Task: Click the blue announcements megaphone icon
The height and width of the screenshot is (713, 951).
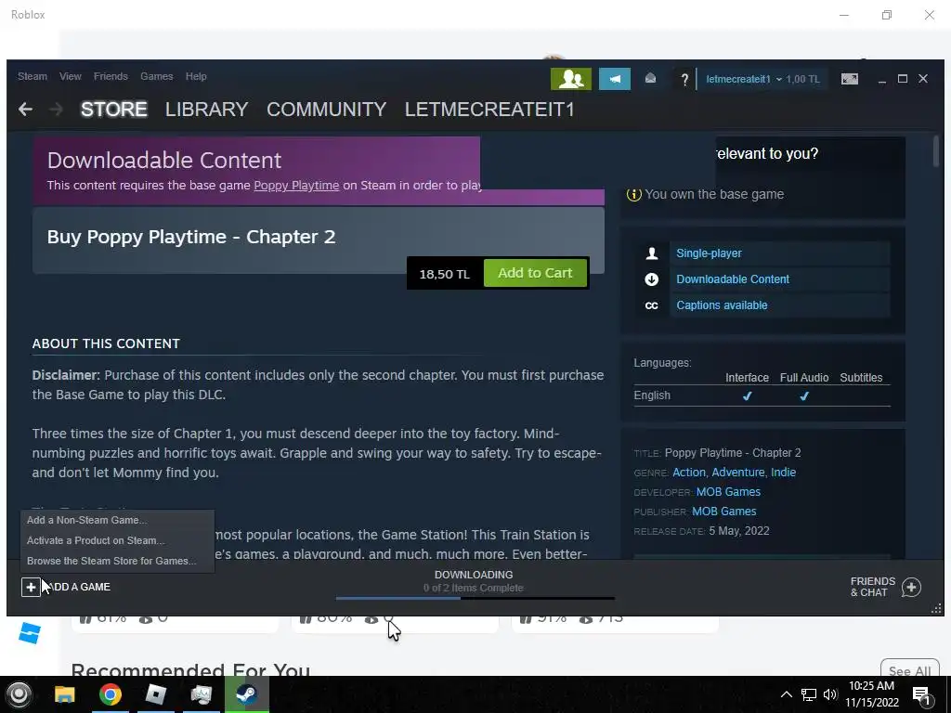Action: pos(615,79)
